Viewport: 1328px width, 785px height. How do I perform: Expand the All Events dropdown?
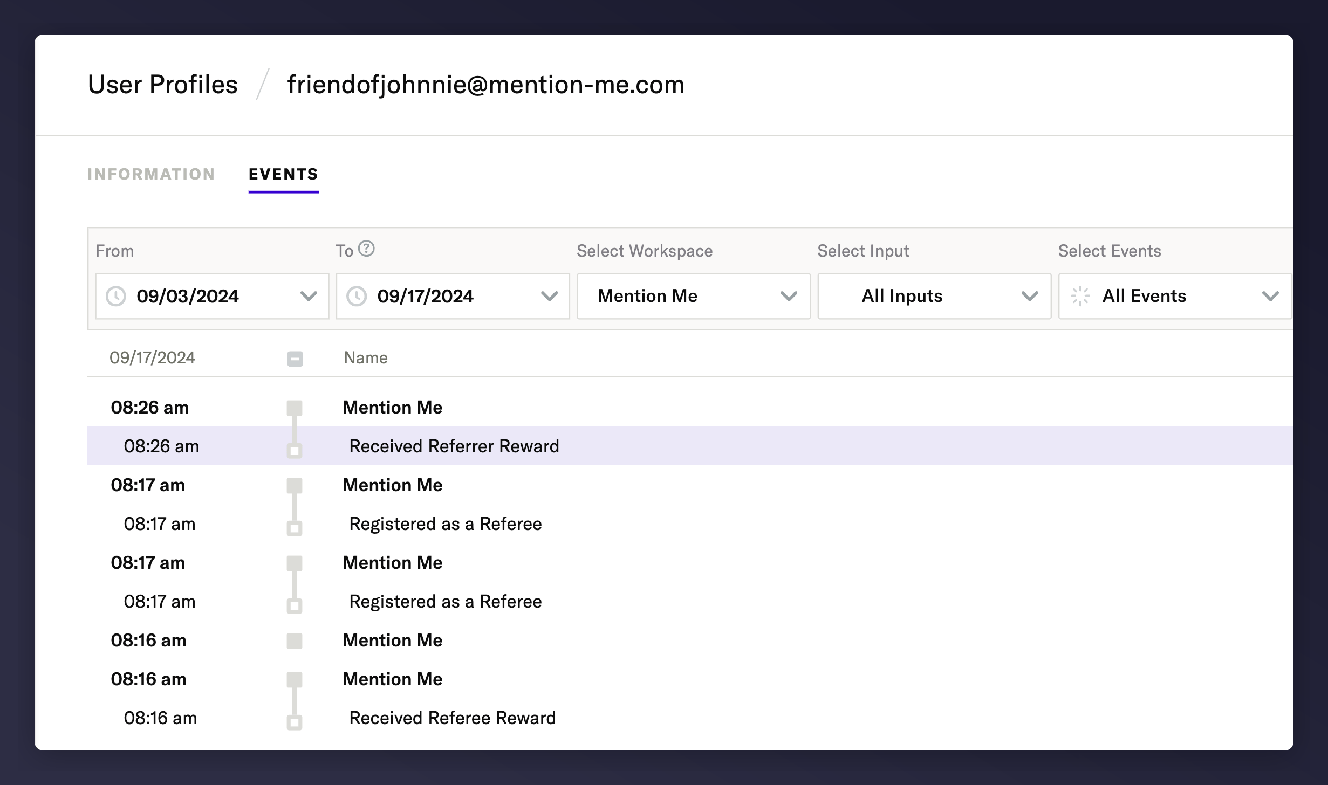[1175, 296]
